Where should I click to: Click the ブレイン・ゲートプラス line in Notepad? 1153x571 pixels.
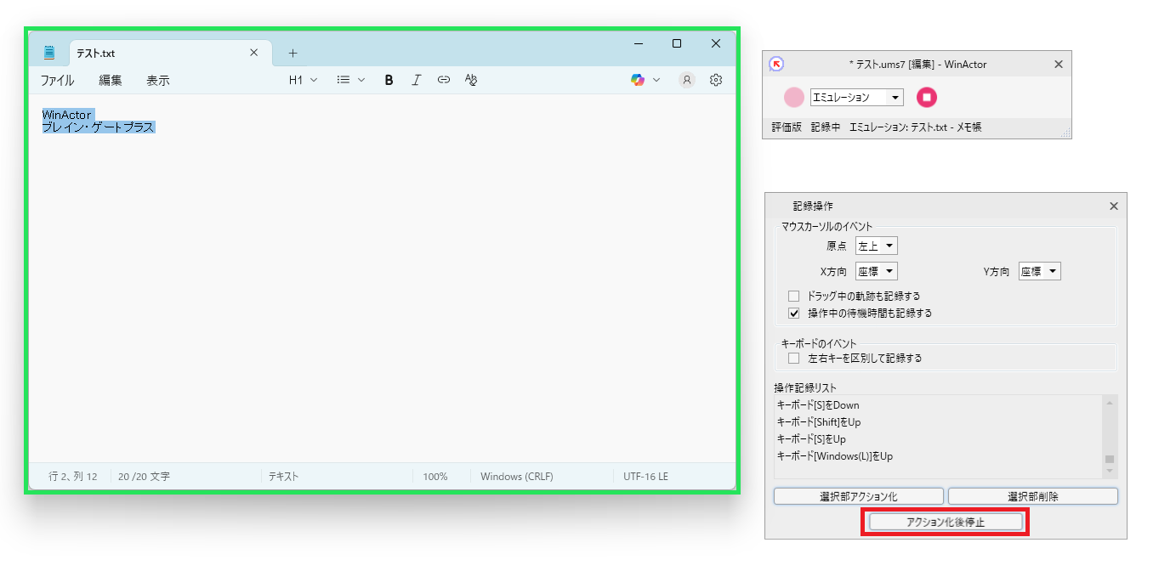tap(99, 127)
